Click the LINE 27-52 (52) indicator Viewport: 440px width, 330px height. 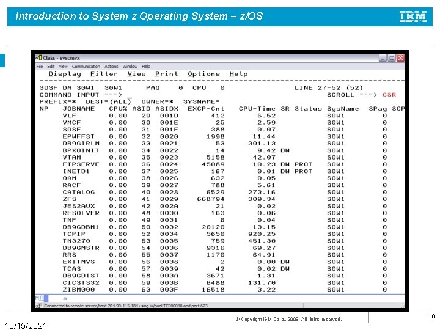pos(329,88)
